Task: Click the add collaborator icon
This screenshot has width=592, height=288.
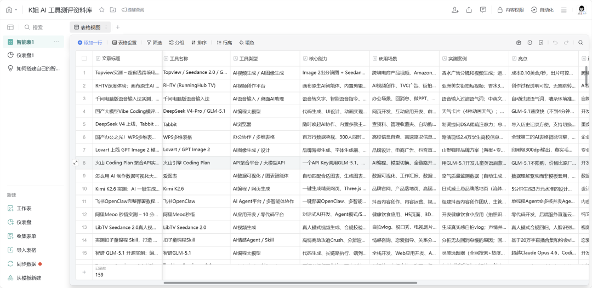Action: 455,10
